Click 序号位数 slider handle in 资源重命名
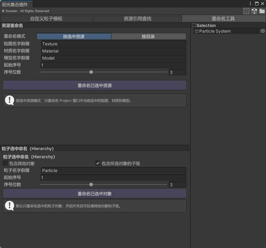The image size is (266, 248). click(x=91, y=72)
